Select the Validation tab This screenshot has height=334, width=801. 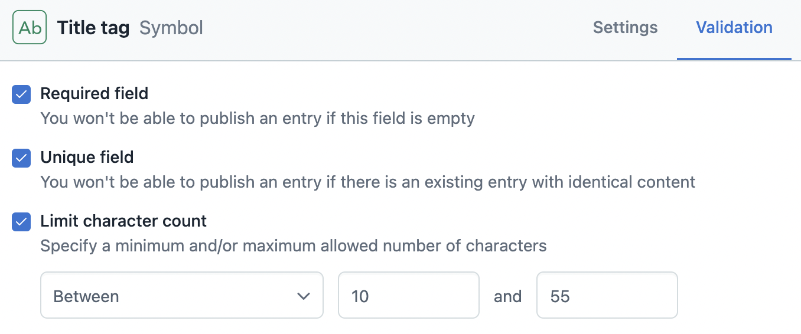click(x=734, y=28)
